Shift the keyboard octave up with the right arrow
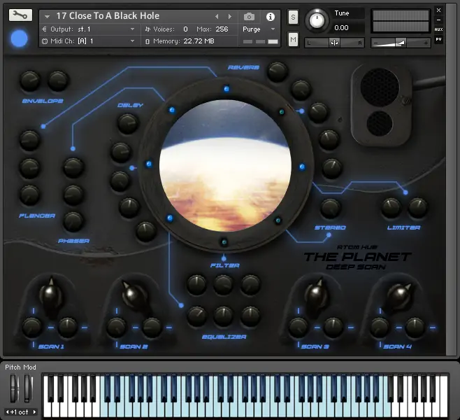 [x=34, y=412]
